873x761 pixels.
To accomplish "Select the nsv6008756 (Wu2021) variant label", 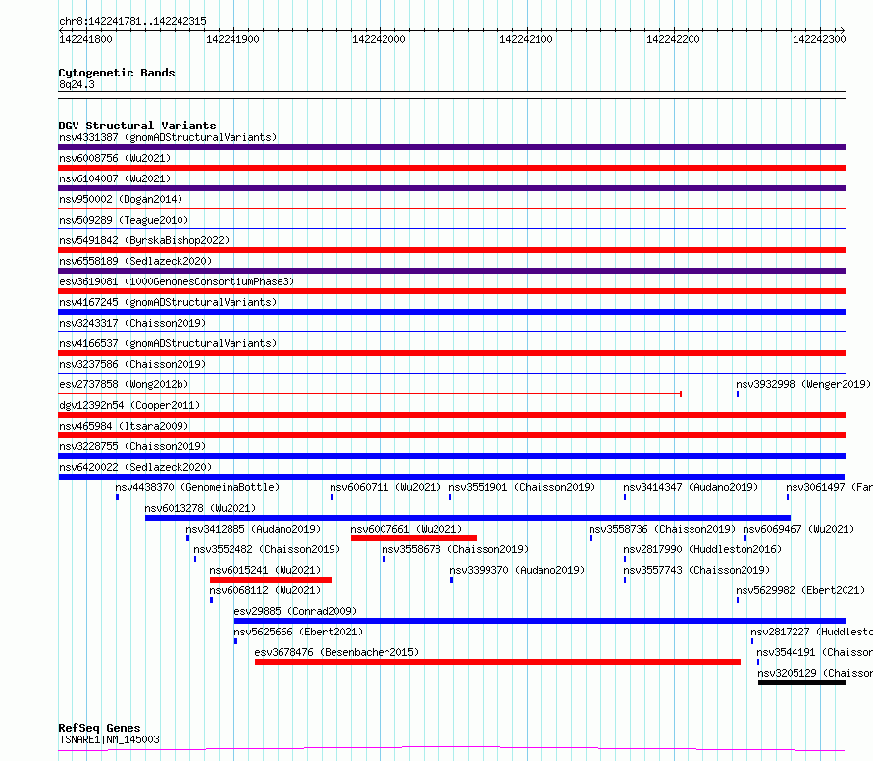I will tap(115, 158).
